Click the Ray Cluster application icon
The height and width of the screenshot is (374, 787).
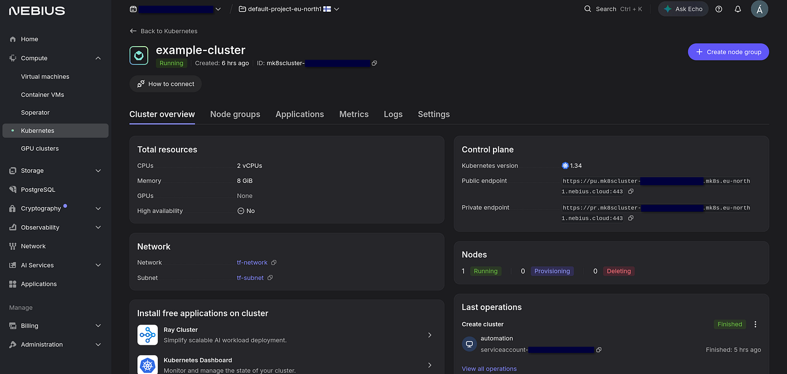tap(147, 335)
